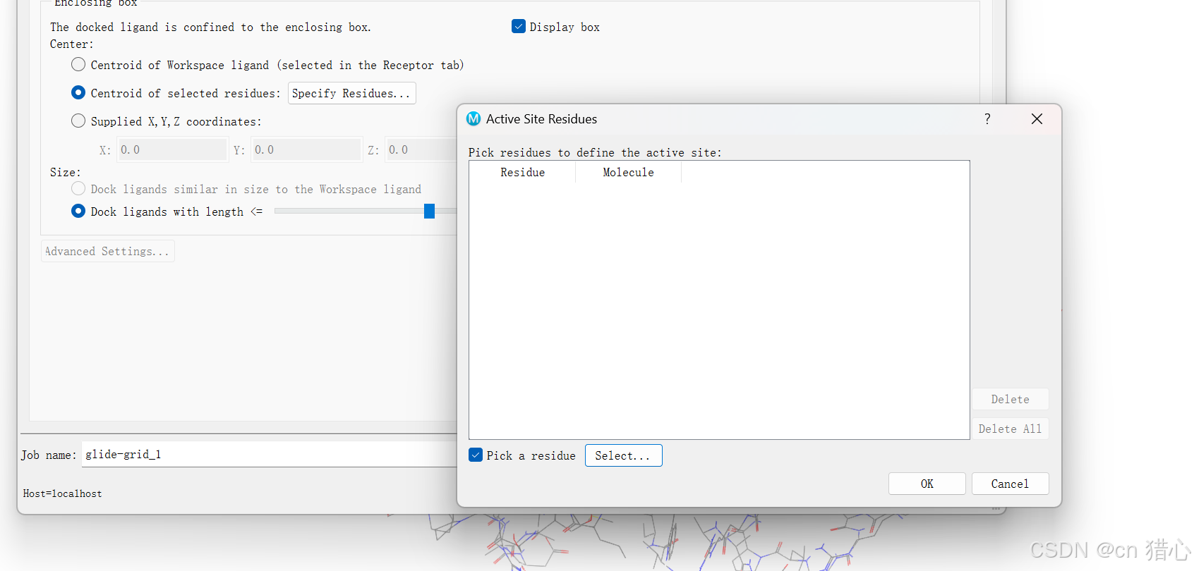The height and width of the screenshot is (571, 1194).
Task: Click the Select... button
Action: click(x=623, y=455)
